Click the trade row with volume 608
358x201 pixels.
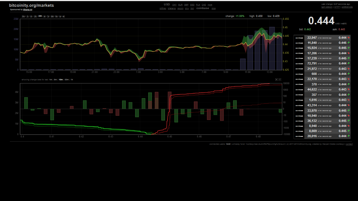coord(322,74)
